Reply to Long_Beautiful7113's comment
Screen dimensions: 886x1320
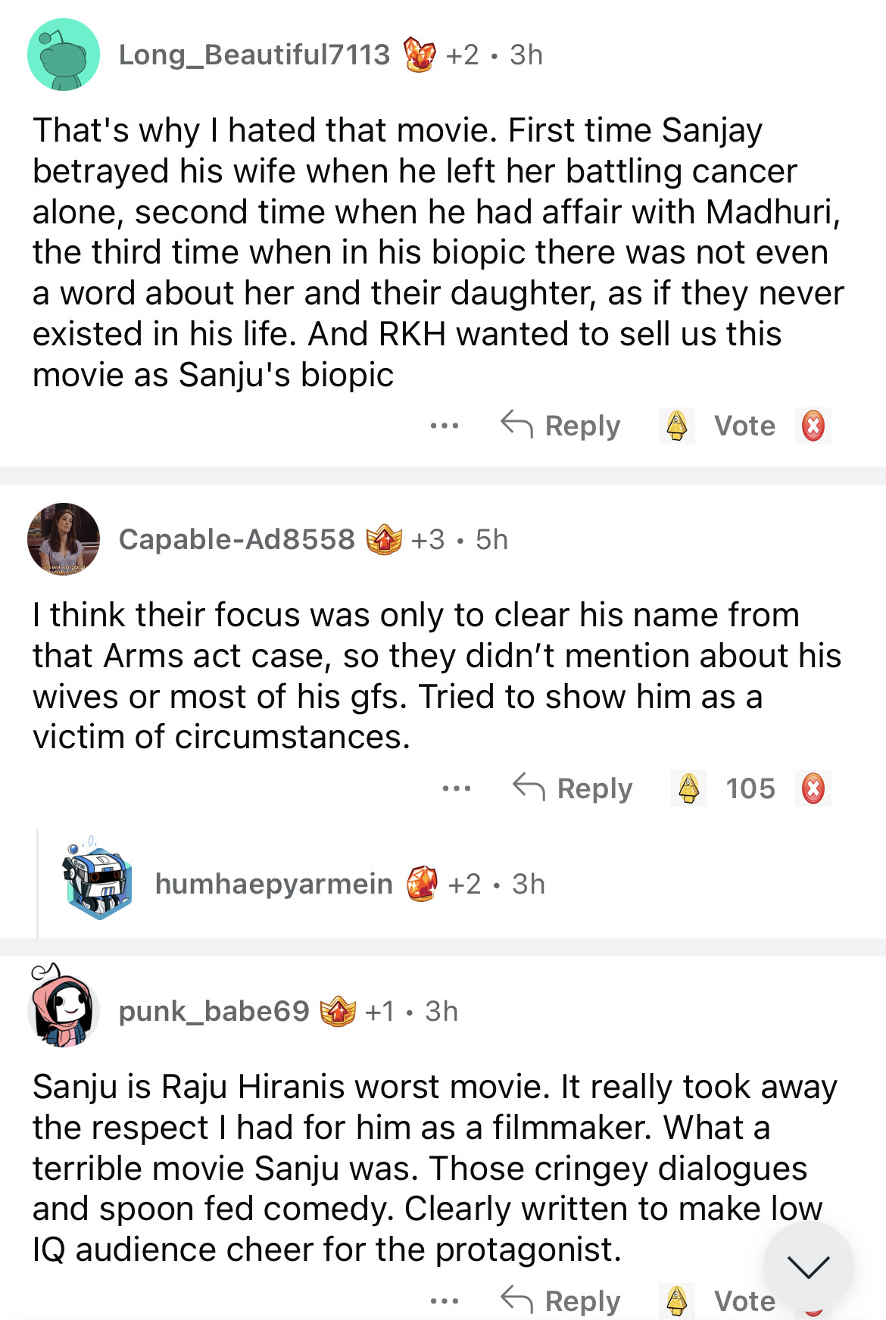pos(561,426)
